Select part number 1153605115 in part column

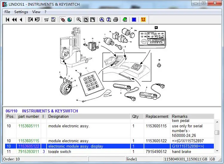point(29,141)
